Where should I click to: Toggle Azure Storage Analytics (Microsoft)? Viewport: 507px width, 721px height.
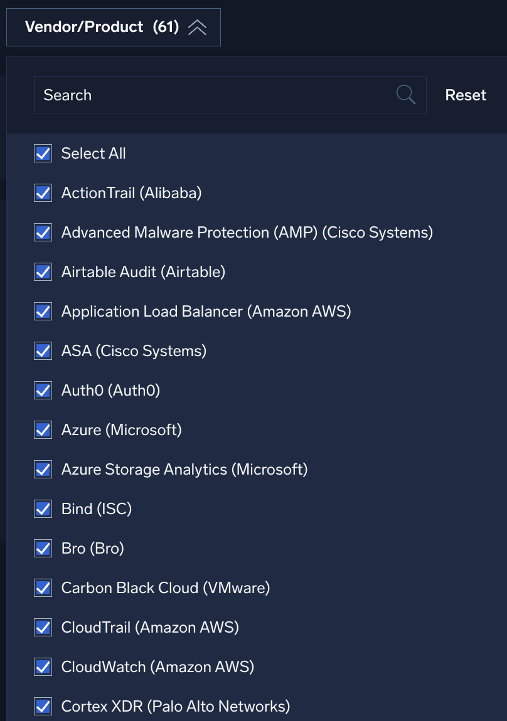click(42, 469)
